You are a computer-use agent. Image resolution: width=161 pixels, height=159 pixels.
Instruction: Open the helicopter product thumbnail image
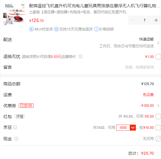coord(15,14)
